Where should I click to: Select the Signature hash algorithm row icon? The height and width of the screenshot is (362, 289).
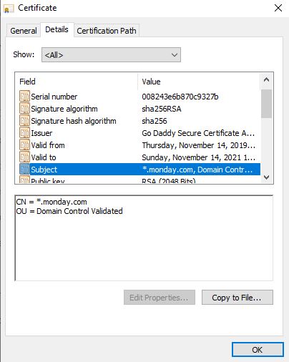click(24, 121)
